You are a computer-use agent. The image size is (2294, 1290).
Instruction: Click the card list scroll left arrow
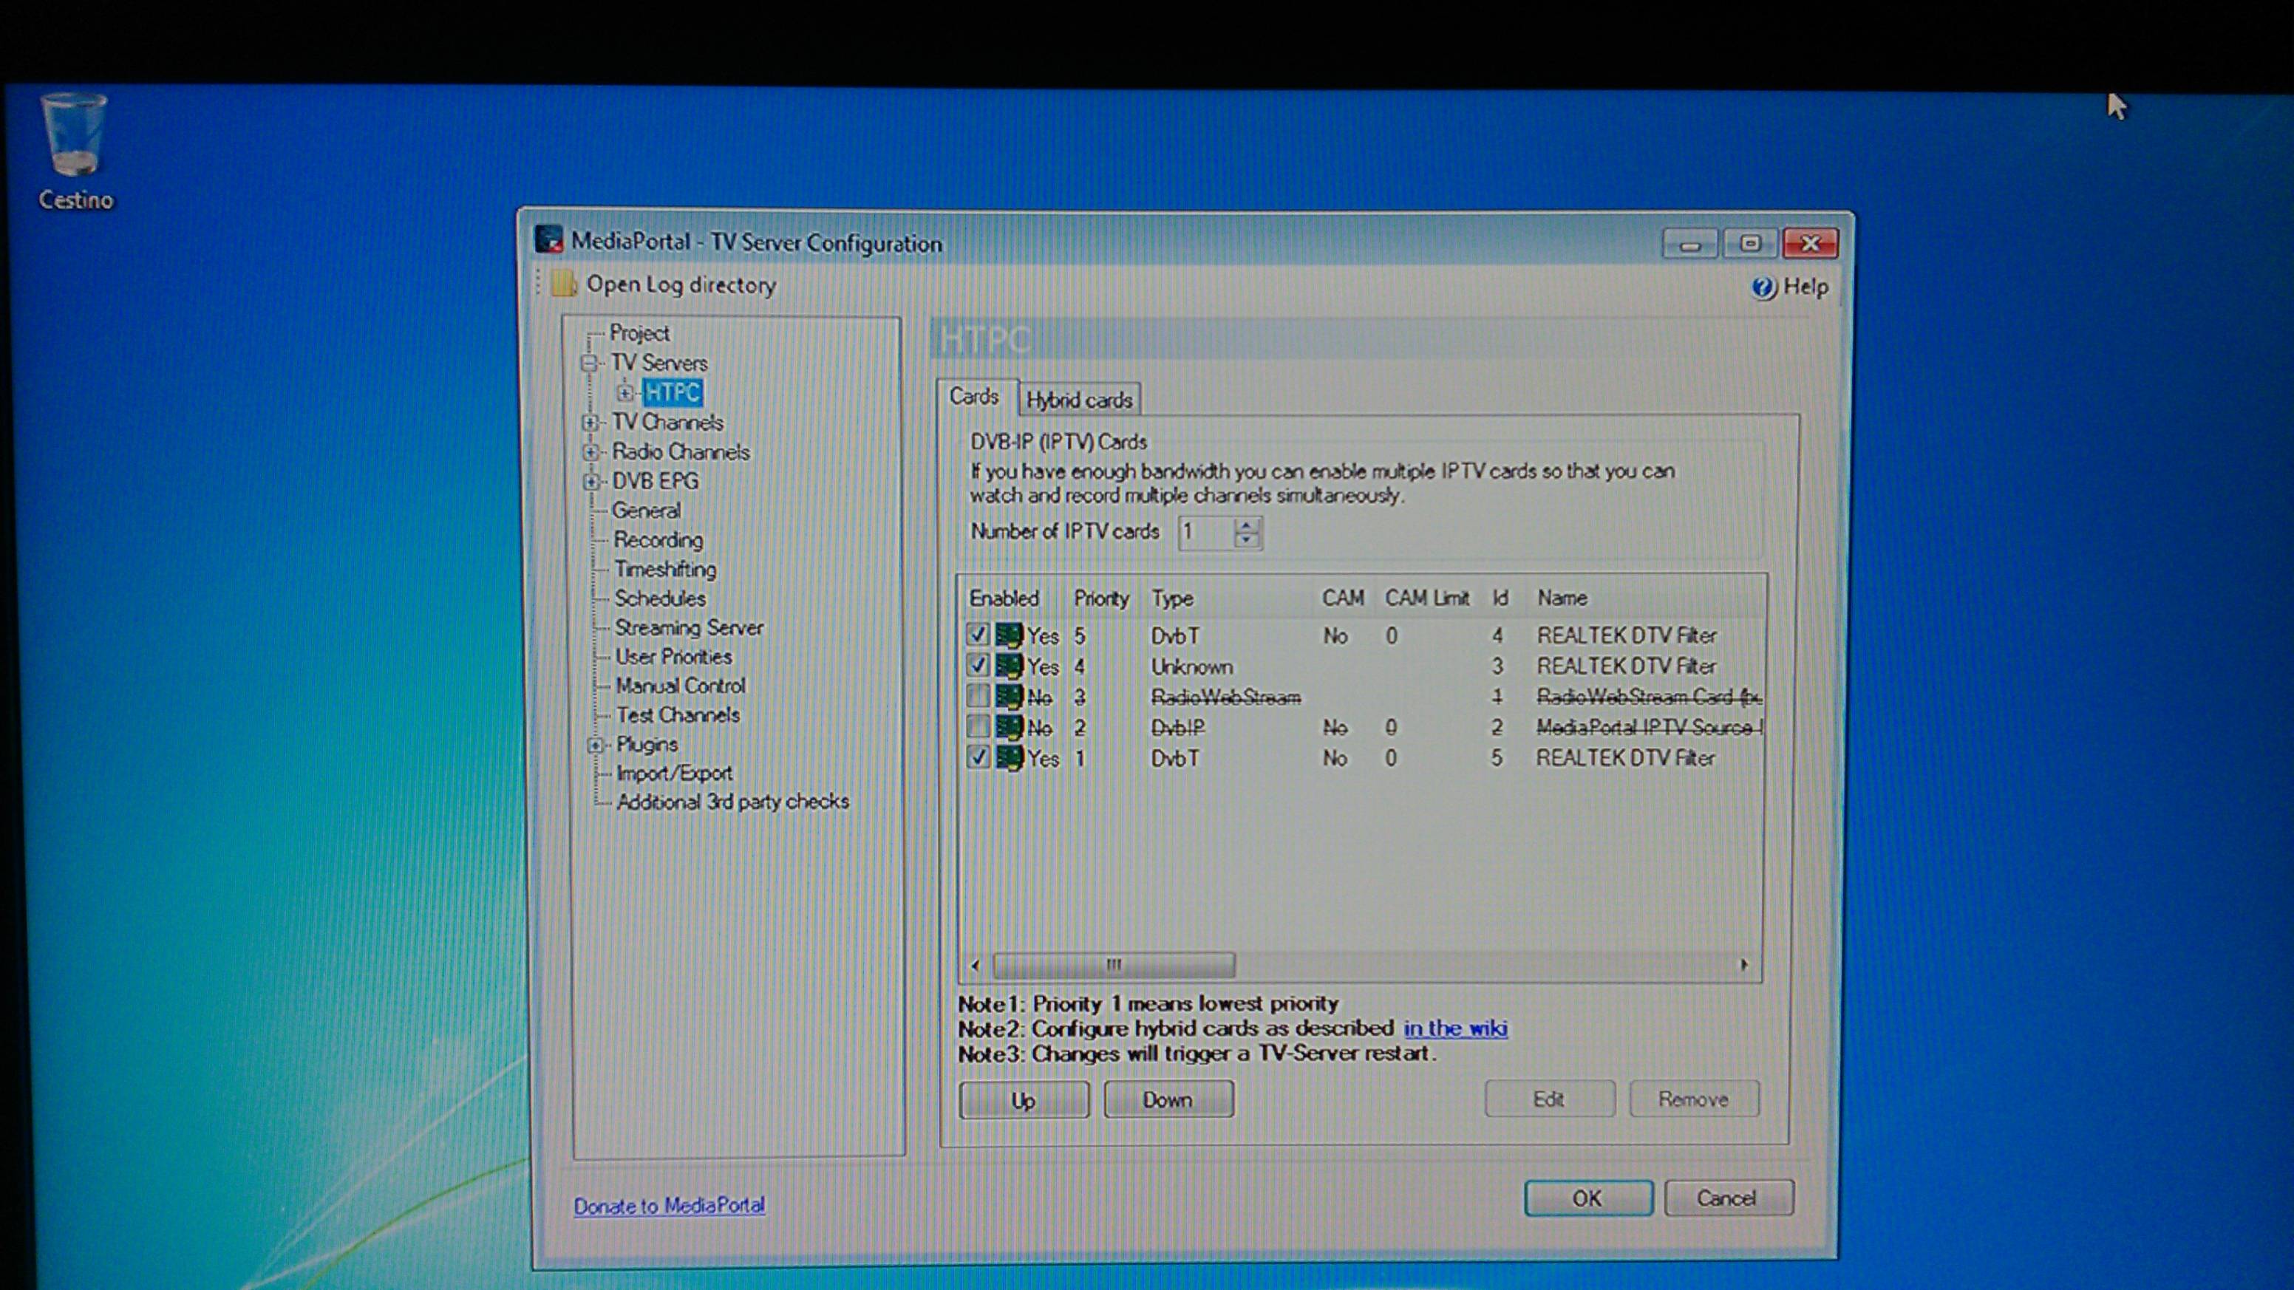tap(975, 964)
